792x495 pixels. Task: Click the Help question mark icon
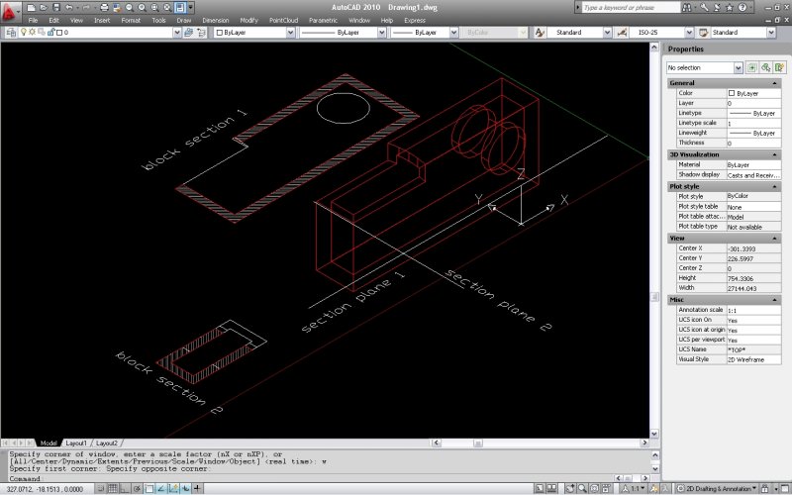tap(742, 8)
